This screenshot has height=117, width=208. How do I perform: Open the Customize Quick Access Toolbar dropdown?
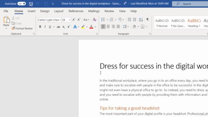[53, 4]
